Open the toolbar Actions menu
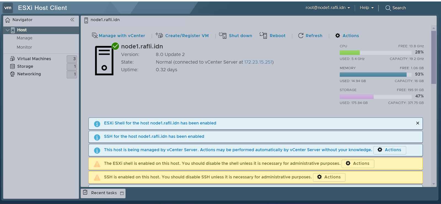 [x=351, y=36]
